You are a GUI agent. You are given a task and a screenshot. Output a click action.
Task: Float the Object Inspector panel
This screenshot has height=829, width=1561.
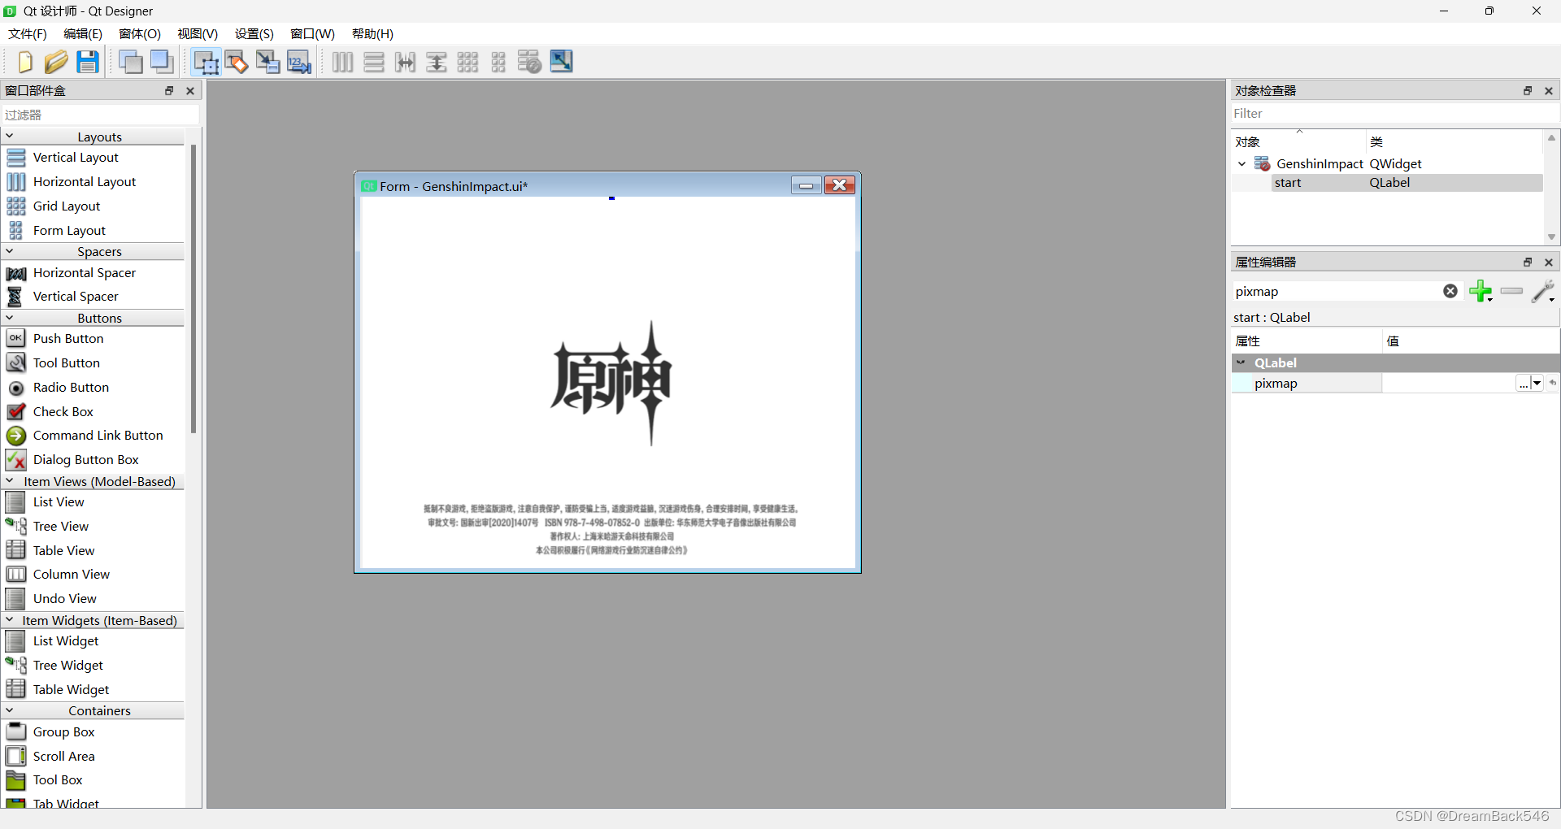pyautogui.click(x=1528, y=91)
